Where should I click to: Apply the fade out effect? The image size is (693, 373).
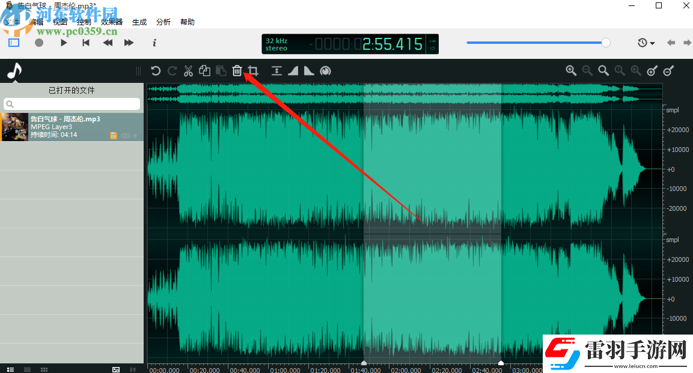(x=309, y=71)
